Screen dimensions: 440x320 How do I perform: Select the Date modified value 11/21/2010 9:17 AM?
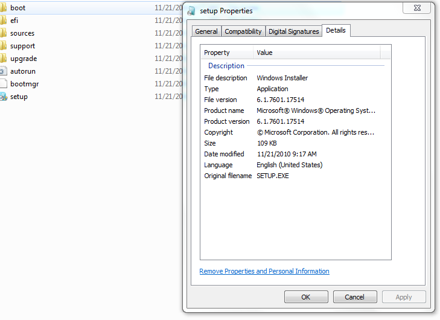[x=287, y=154]
